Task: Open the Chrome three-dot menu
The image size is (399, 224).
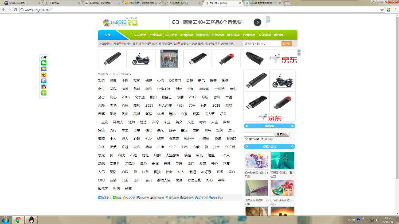Action: pos(395,10)
